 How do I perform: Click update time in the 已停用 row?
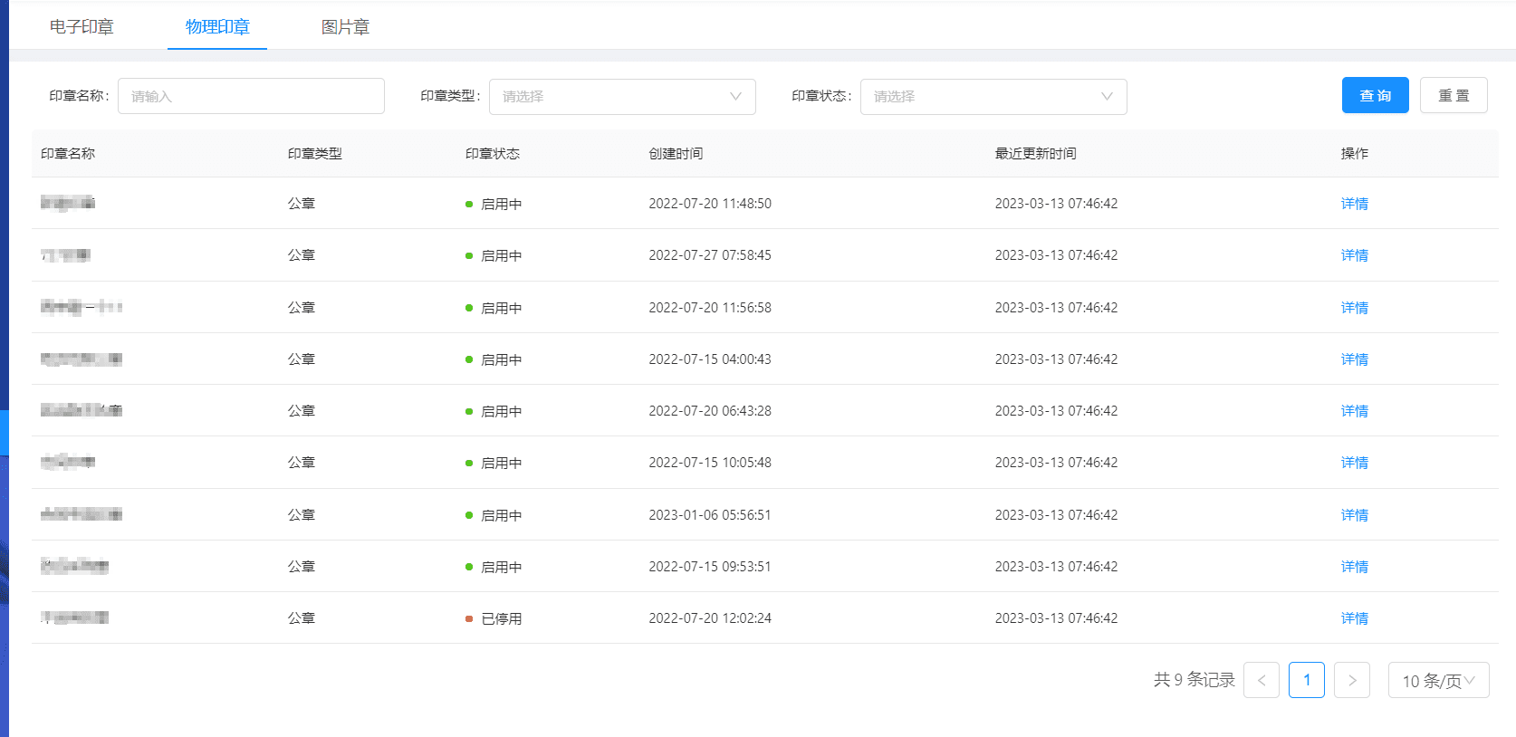(x=1057, y=618)
